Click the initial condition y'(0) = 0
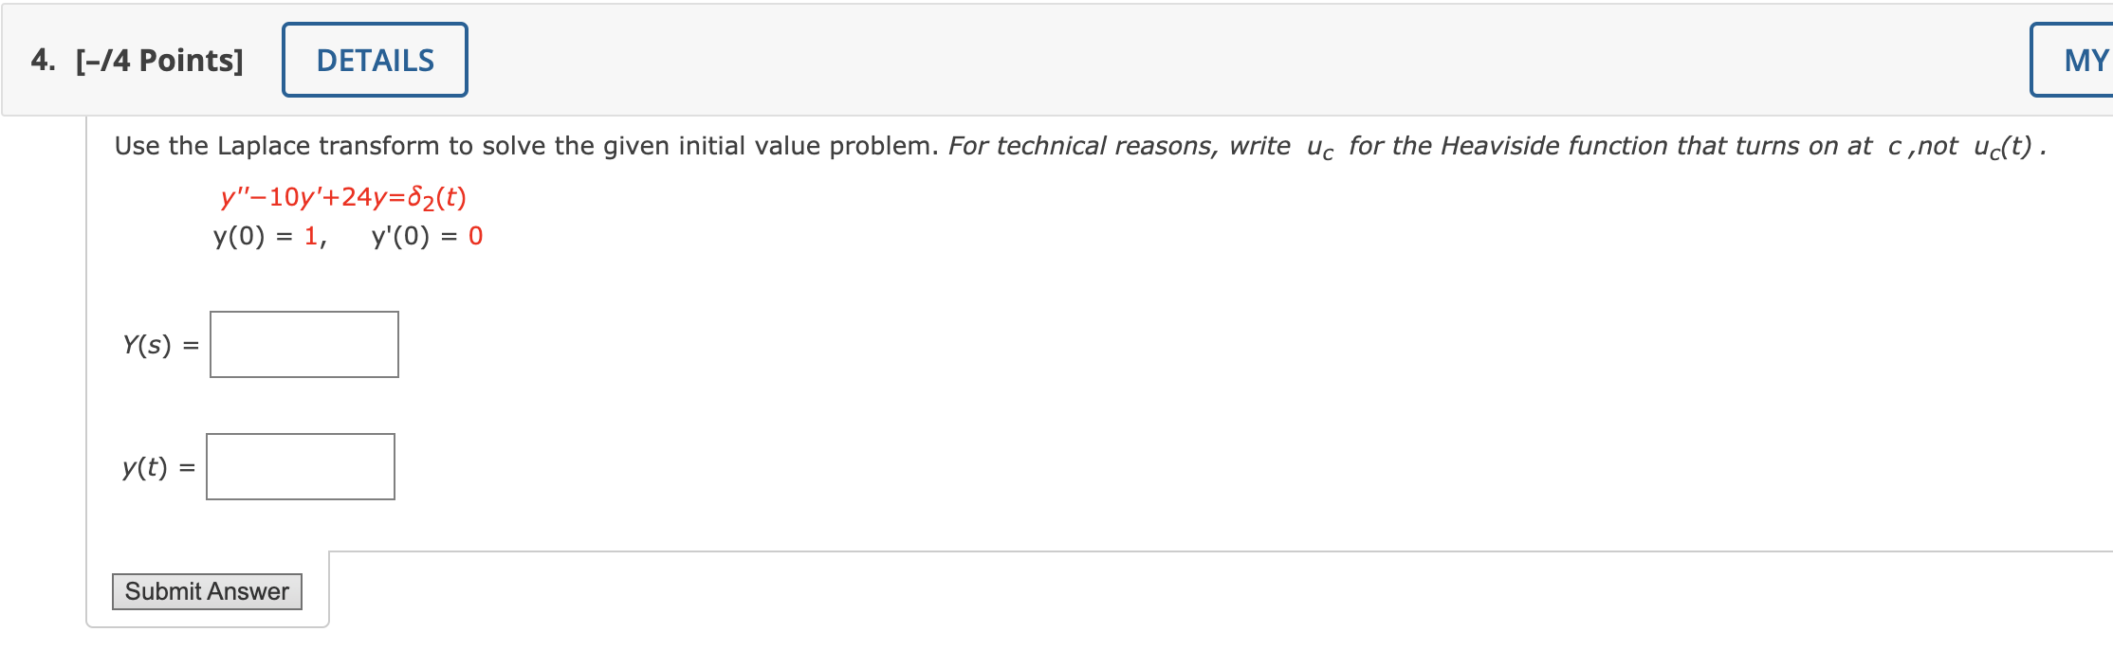2113x650 pixels. 424,235
